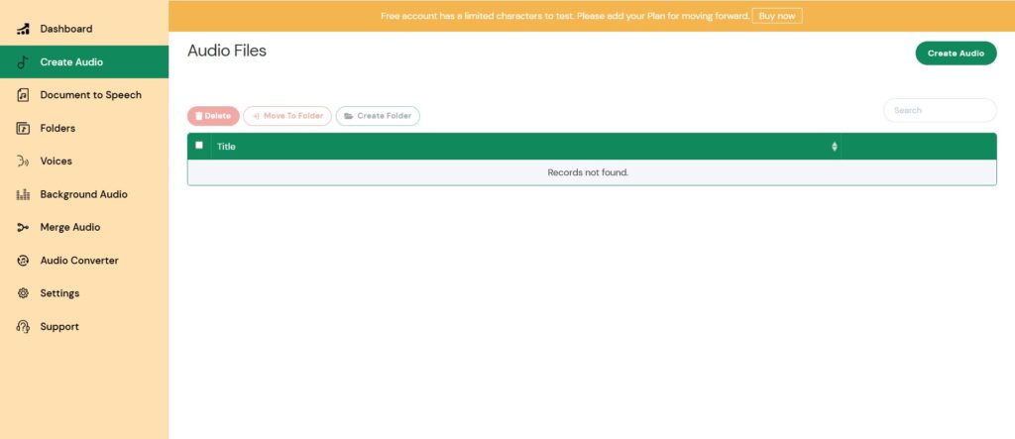The height and width of the screenshot is (439, 1015).
Task: Click Move To Folder button
Action: point(287,116)
